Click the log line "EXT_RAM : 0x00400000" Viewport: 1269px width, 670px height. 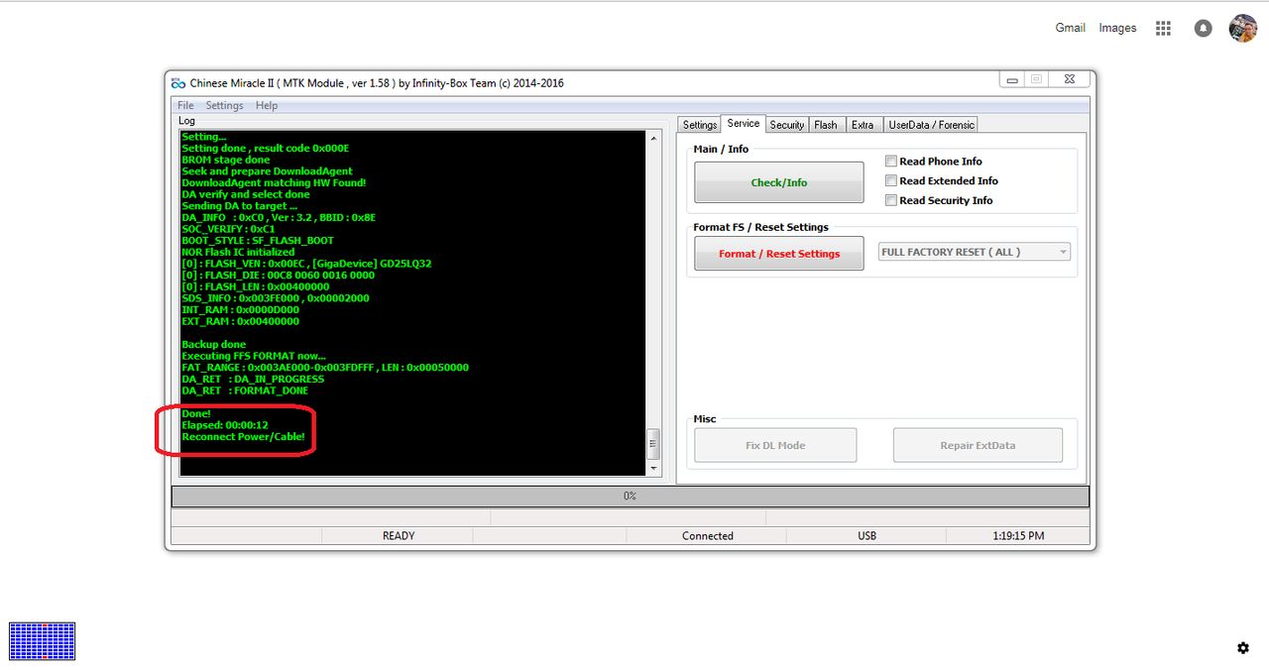point(240,321)
